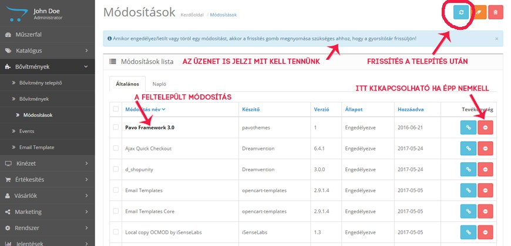Tick the Pavo Framework 3.0 checkbox

click(x=116, y=127)
